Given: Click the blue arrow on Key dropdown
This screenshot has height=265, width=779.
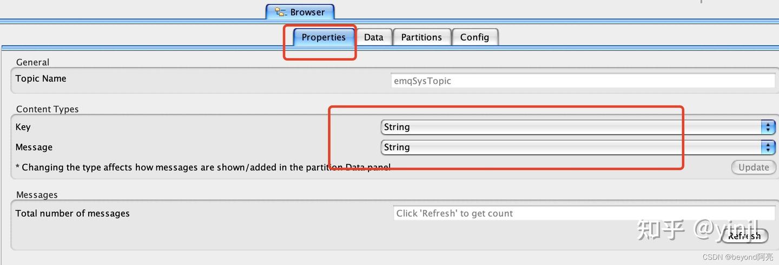Looking at the screenshot, I should coord(768,127).
